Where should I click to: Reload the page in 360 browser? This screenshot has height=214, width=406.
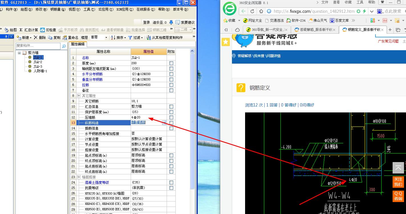(x=252, y=11)
